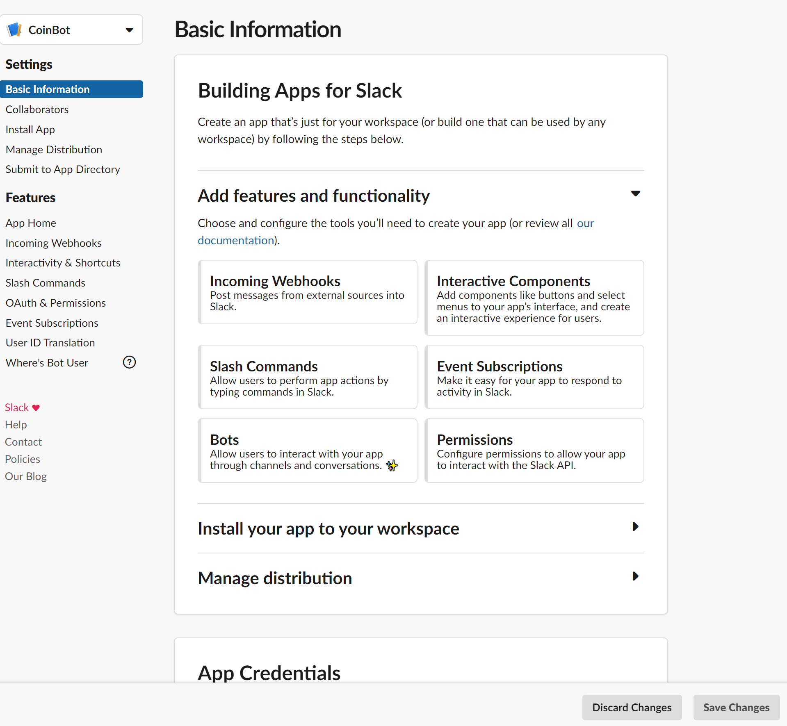Expand Install your app to your workspace
The height and width of the screenshot is (726, 787).
(635, 527)
